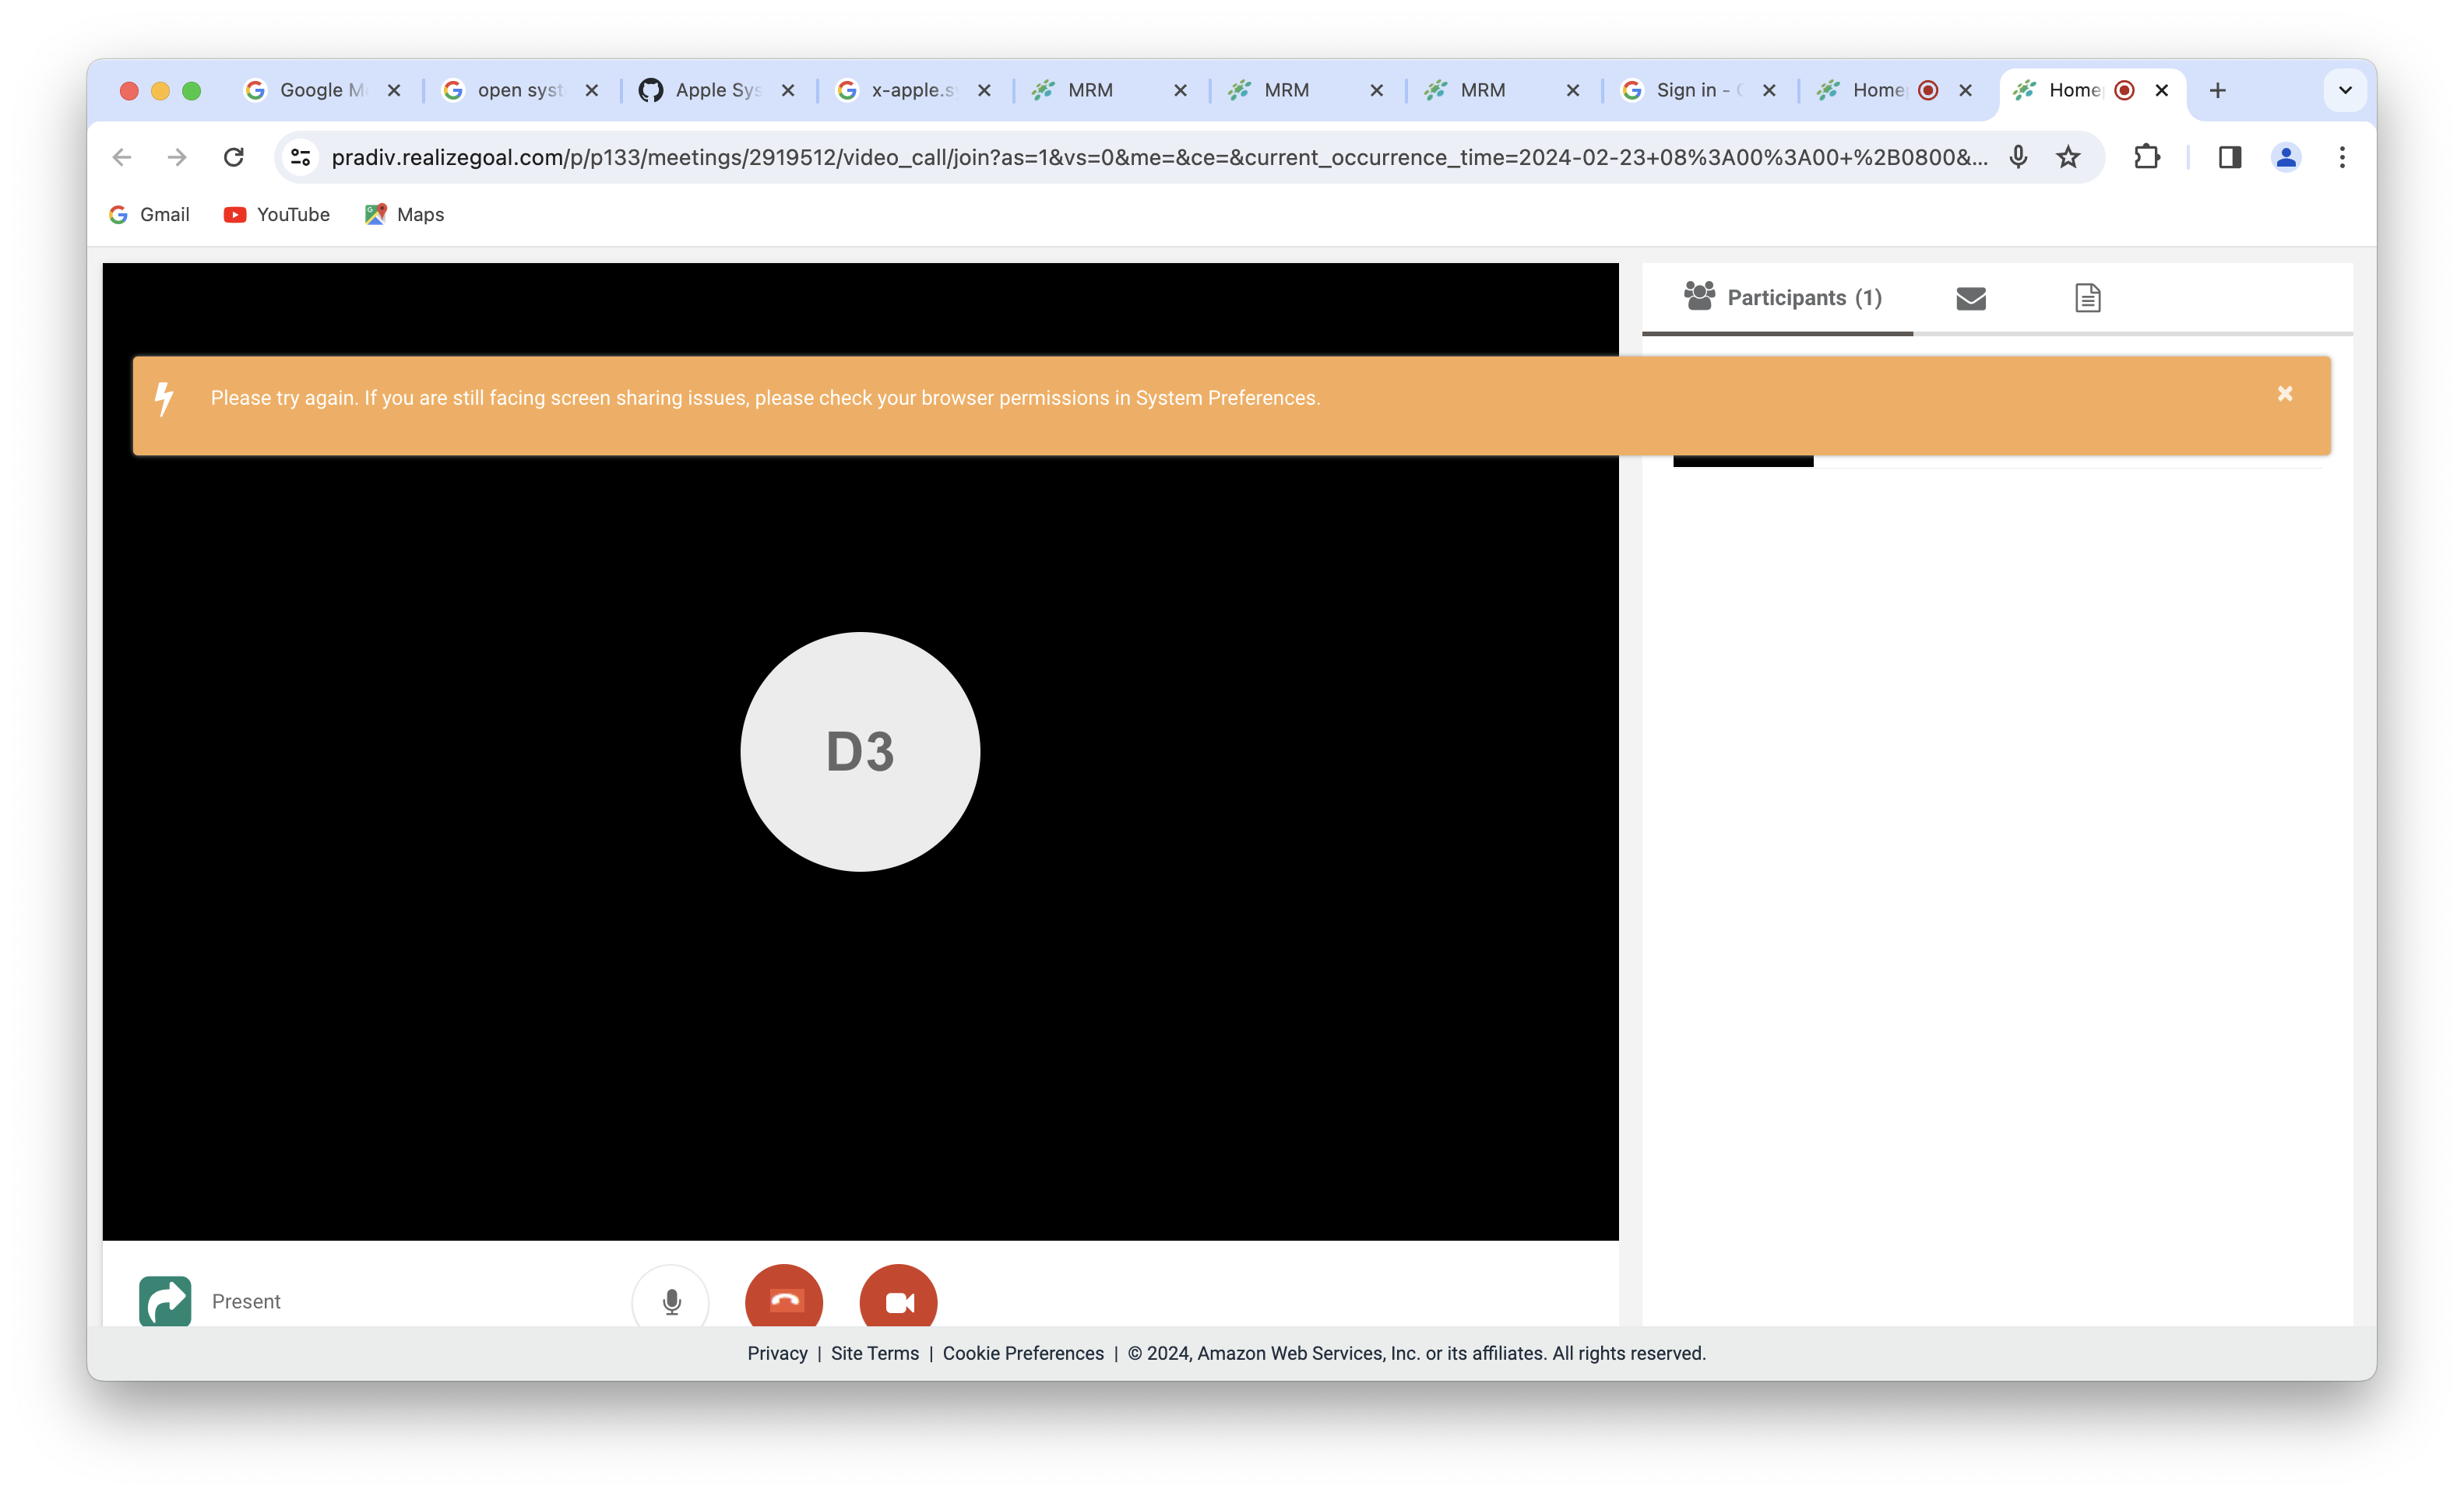The image size is (2464, 1496).
Task: Open the site permissions controls in the address bar
Action: (x=300, y=156)
